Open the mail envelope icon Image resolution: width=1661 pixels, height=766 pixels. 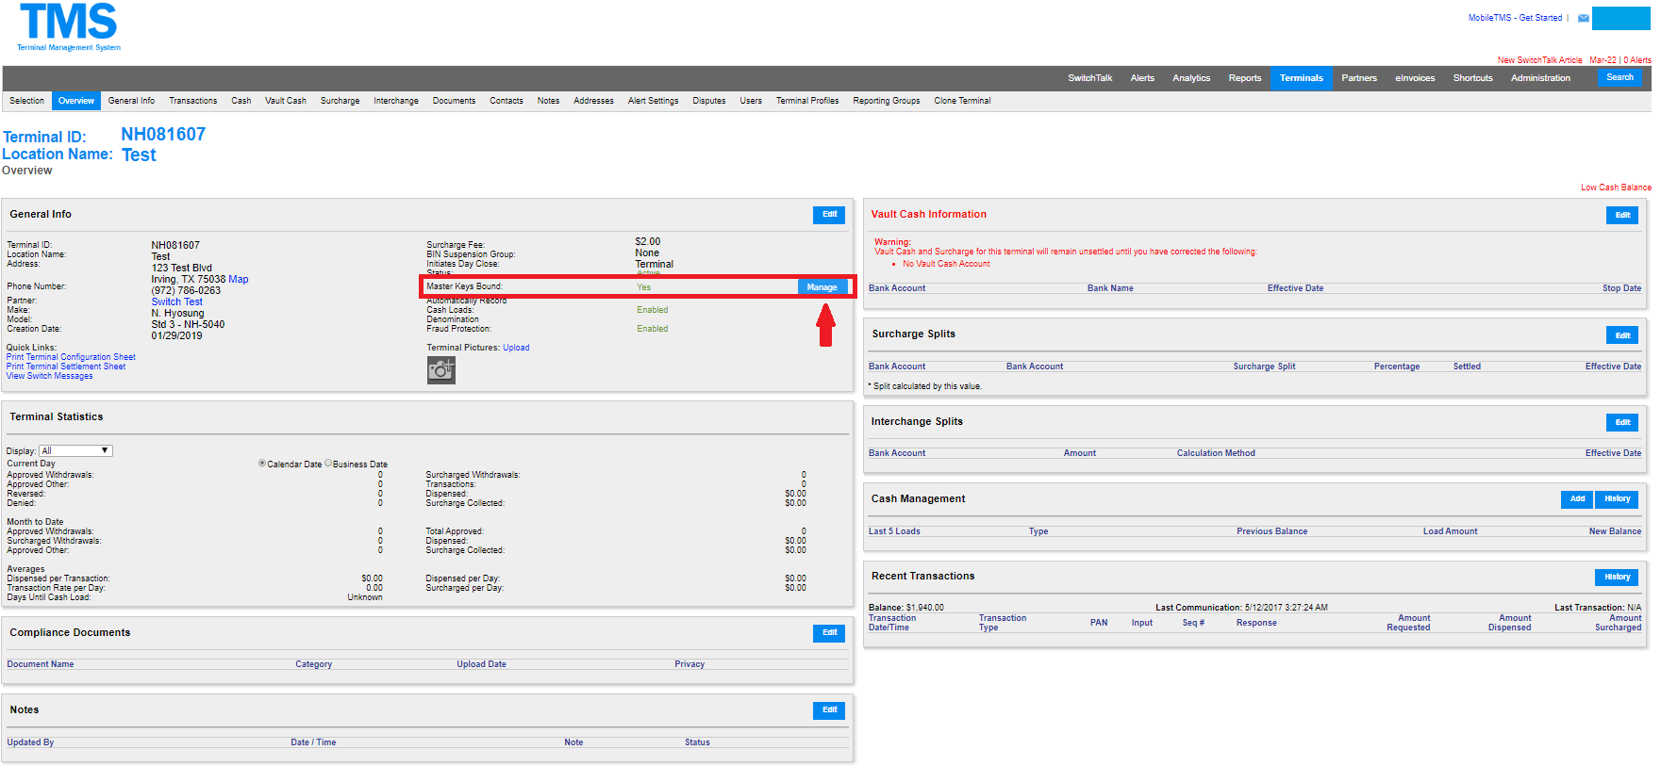[1584, 18]
